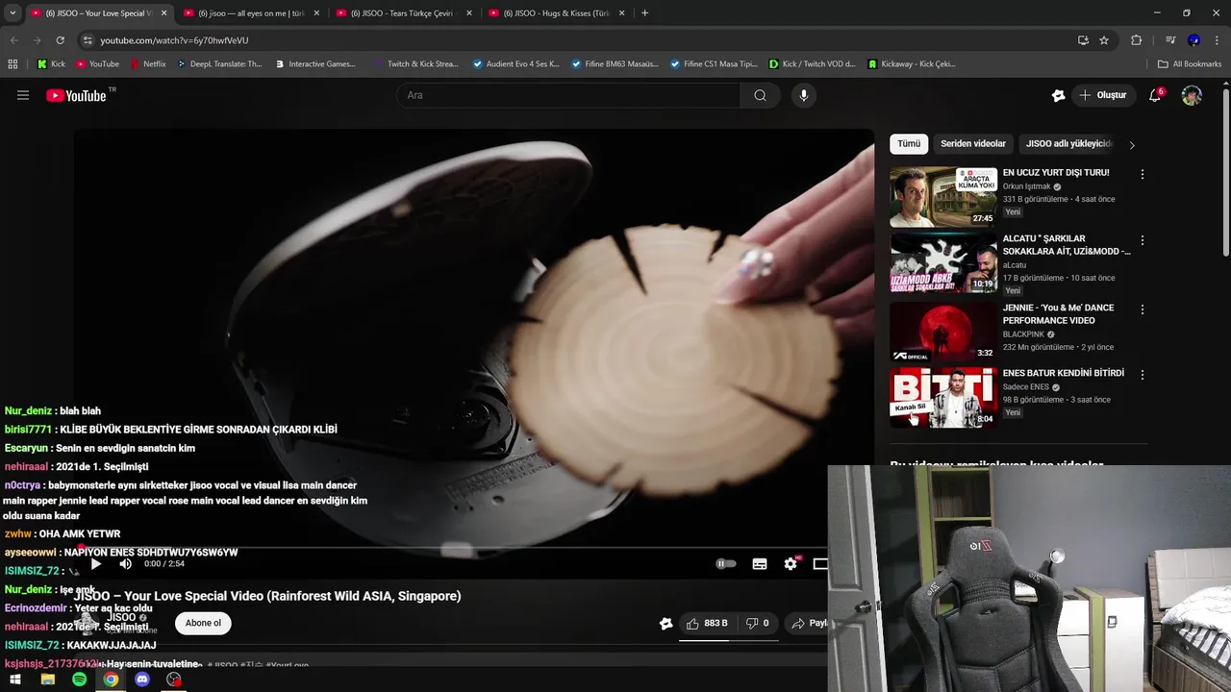Click the #JISOO hashtag

click(x=223, y=665)
